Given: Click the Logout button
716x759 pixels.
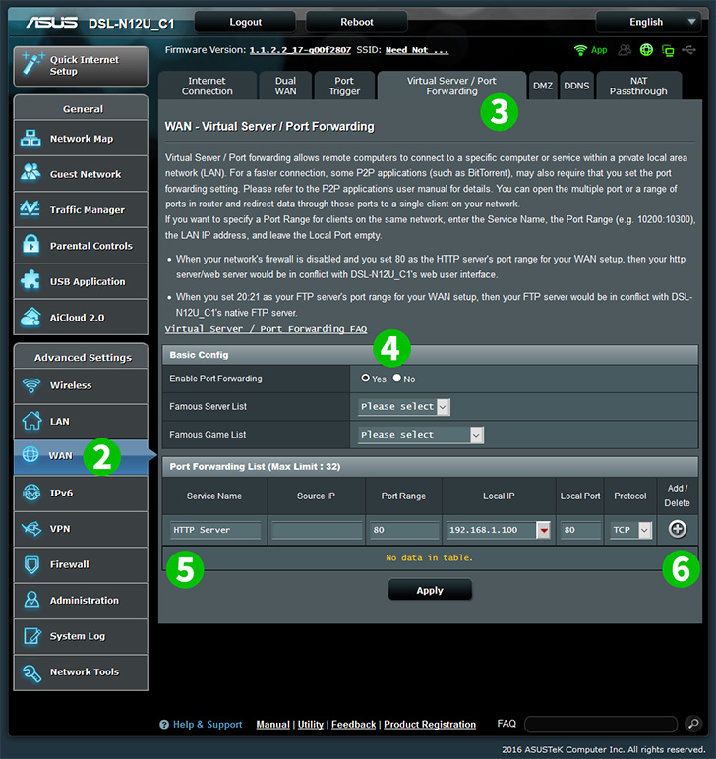Looking at the screenshot, I should tap(246, 22).
